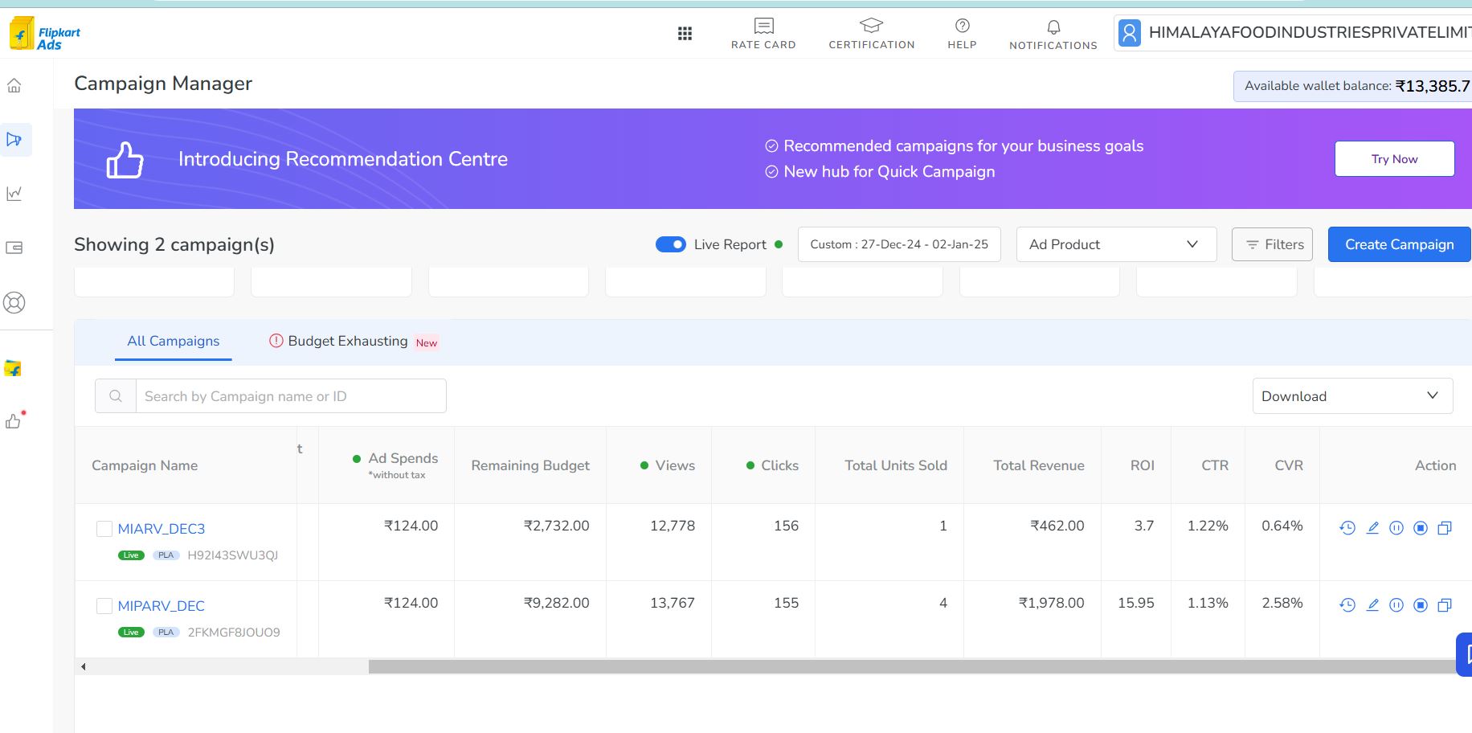This screenshot has height=733, width=1472.
Task: Pause the MIARV_DEC3 campaign
Action: [1396, 528]
